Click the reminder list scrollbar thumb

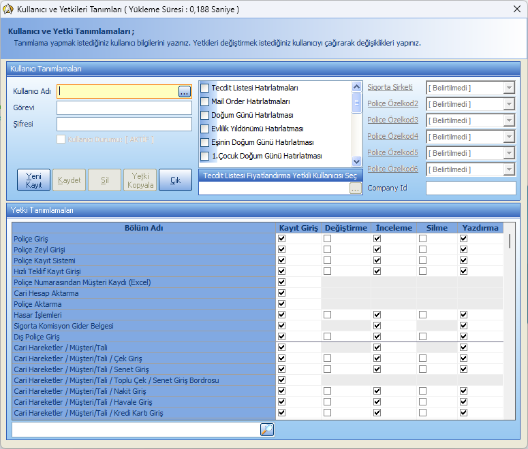356,103
